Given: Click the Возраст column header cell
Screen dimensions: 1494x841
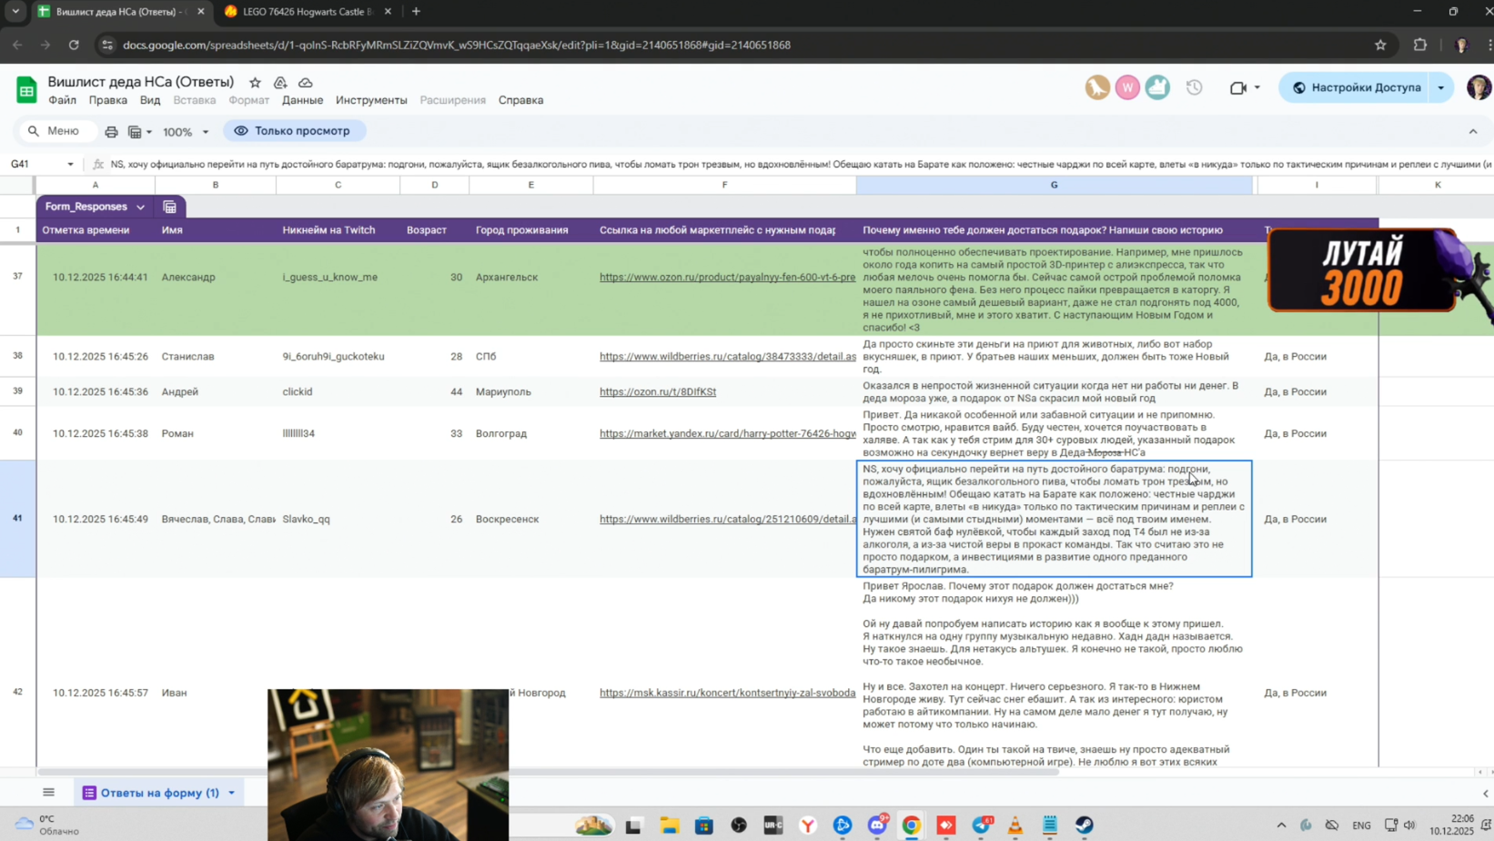Looking at the screenshot, I should [434, 230].
